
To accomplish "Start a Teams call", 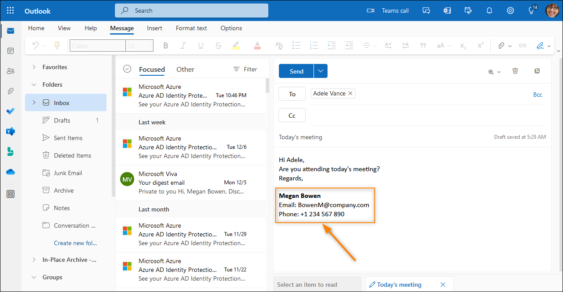I will (388, 11).
